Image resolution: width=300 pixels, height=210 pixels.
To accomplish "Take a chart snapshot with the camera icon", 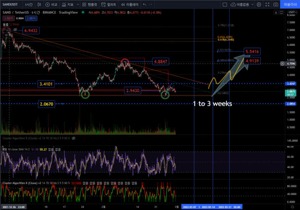I will tap(276, 4).
